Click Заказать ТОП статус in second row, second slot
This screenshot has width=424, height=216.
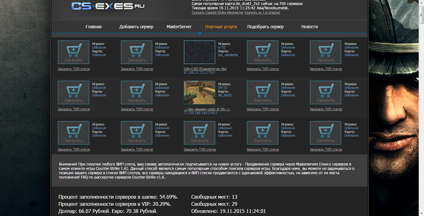point(137,109)
